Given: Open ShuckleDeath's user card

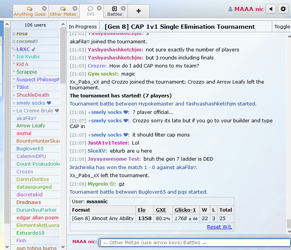Looking at the screenshot, I should point(35,95).
